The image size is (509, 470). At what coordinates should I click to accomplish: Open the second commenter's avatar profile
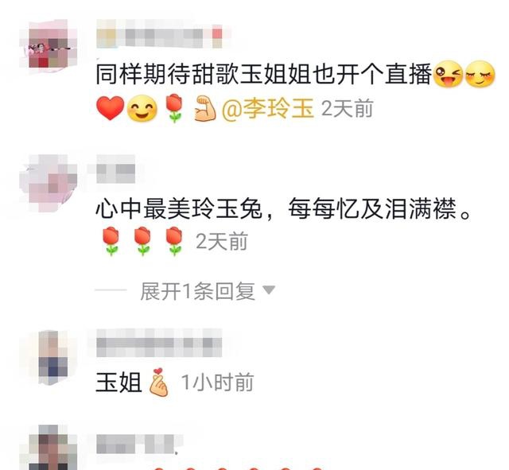coord(49,184)
